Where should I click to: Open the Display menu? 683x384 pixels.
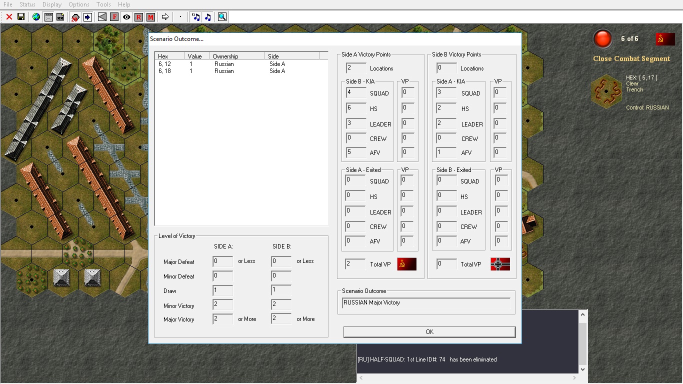(x=52, y=4)
